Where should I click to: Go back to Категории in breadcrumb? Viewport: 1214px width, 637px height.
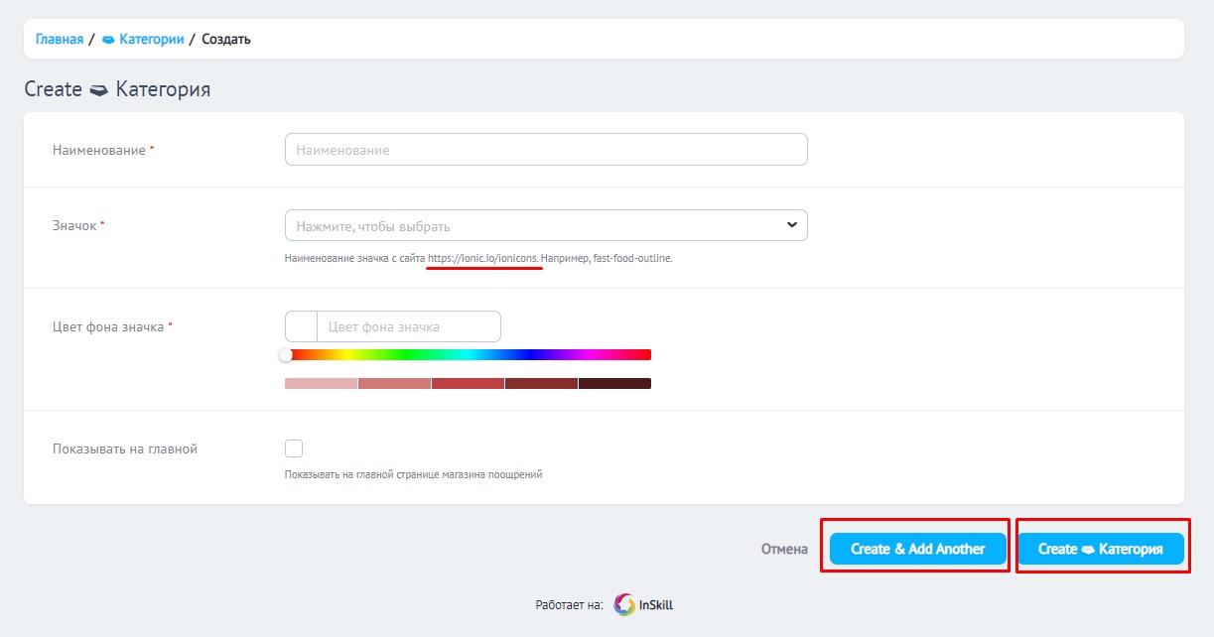click(x=151, y=40)
